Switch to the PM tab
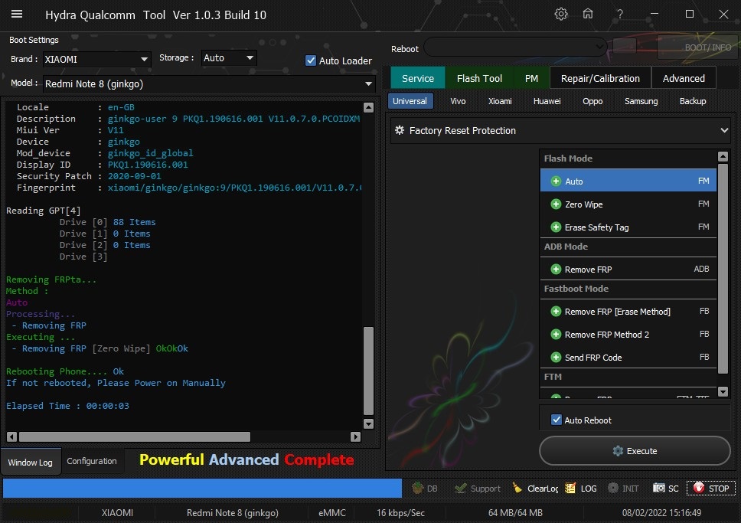Image resolution: width=741 pixels, height=523 pixels. click(532, 78)
